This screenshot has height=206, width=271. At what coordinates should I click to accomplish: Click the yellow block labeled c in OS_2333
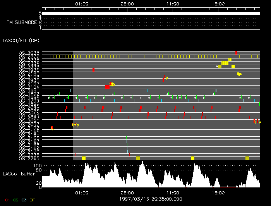coord(220,66)
